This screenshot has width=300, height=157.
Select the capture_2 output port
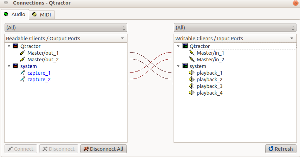pyautogui.click(x=39, y=80)
